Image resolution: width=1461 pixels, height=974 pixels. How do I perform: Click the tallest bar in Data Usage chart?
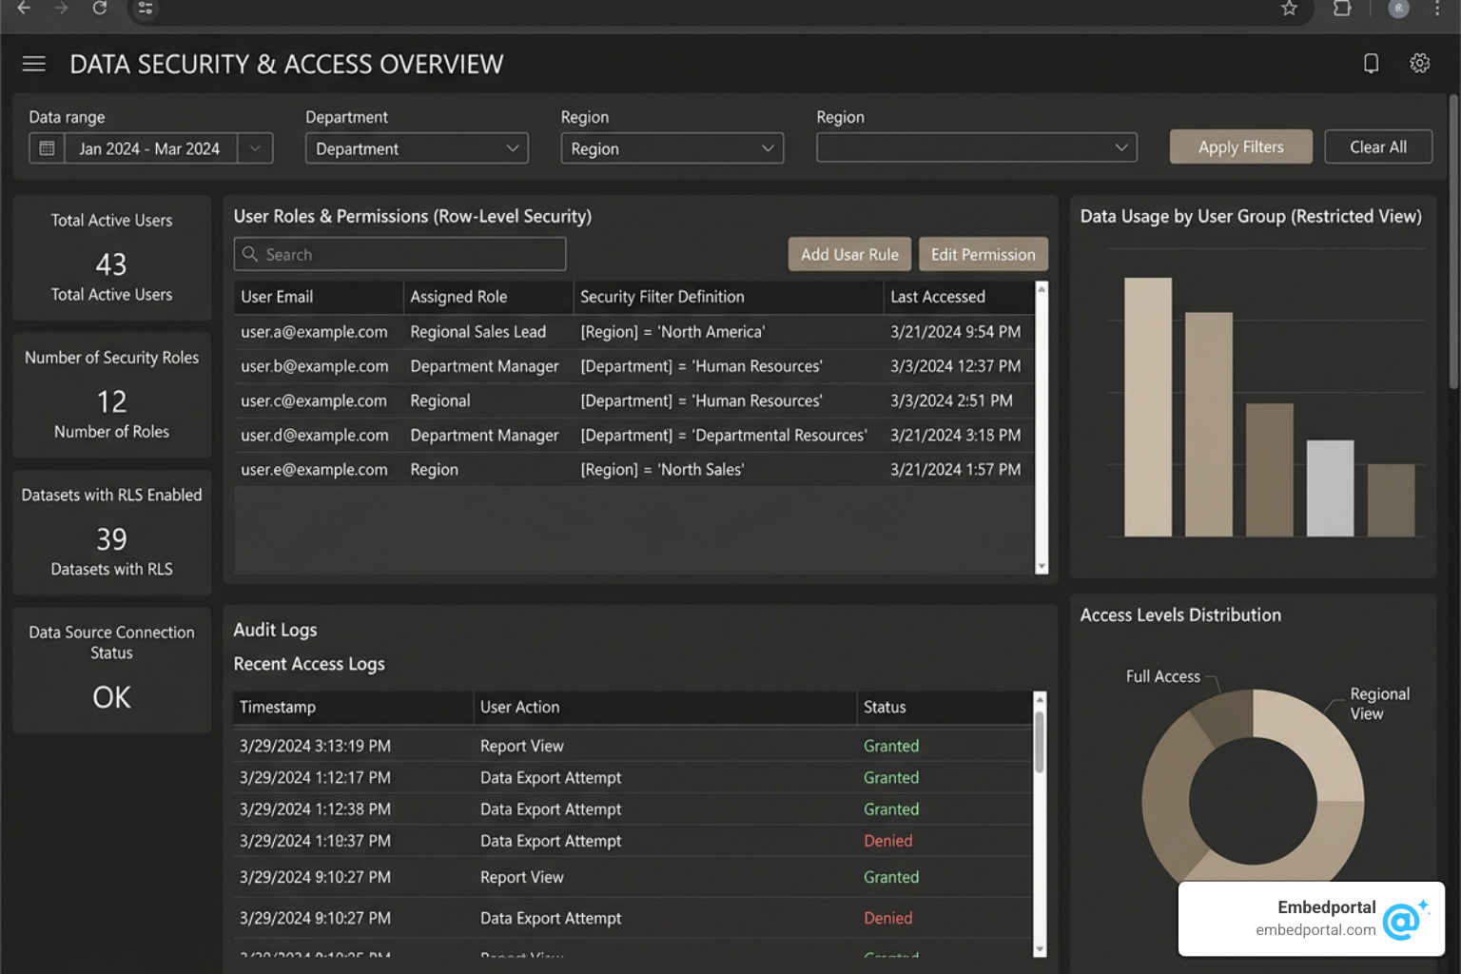click(x=1147, y=407)
